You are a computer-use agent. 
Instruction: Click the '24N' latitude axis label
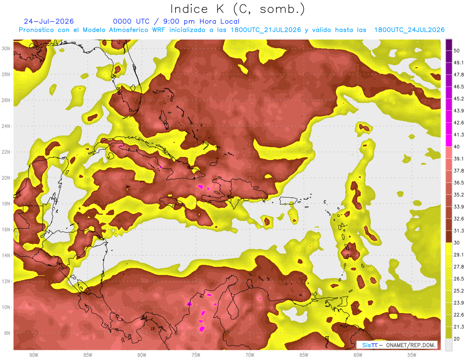tap(6, 126)
